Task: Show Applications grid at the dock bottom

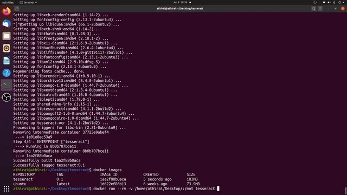Action: tap(7, 188)
